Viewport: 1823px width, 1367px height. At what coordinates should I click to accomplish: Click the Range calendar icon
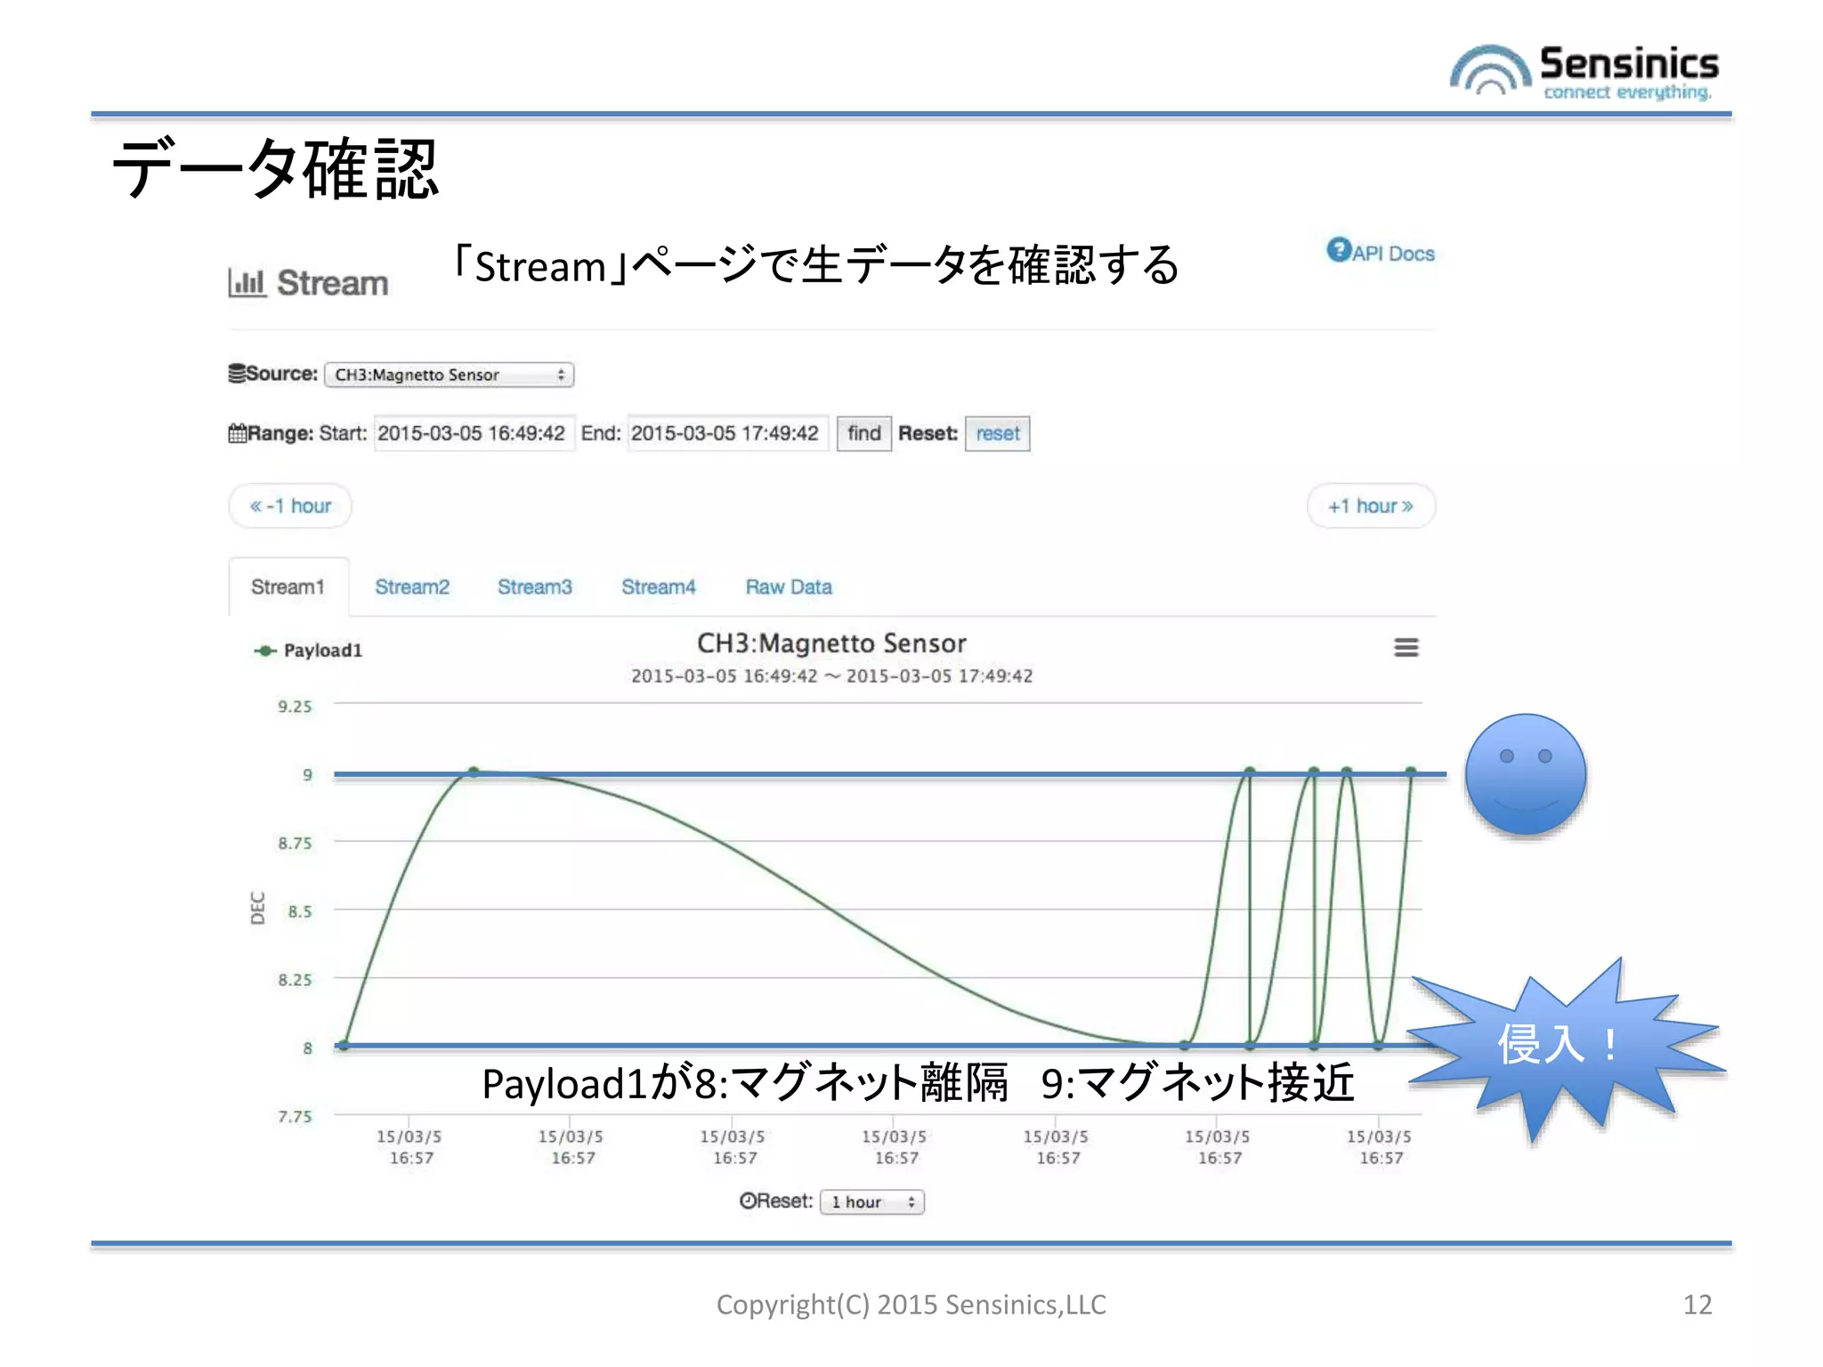238,433
